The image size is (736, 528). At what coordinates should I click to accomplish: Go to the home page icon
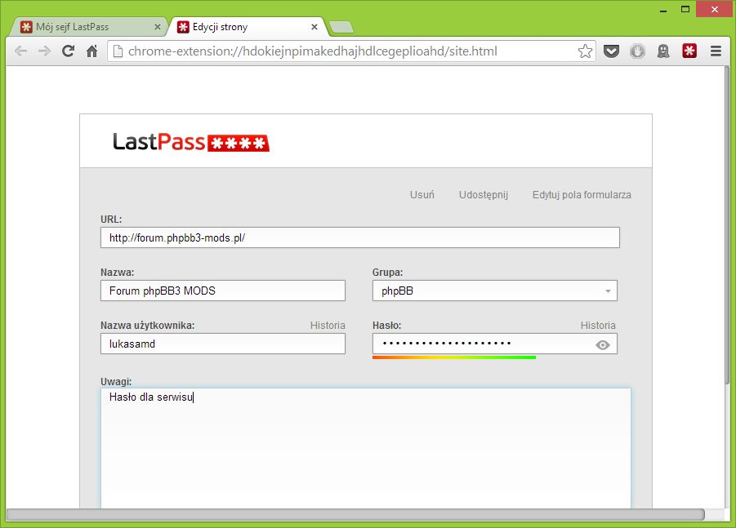(92, 51)
